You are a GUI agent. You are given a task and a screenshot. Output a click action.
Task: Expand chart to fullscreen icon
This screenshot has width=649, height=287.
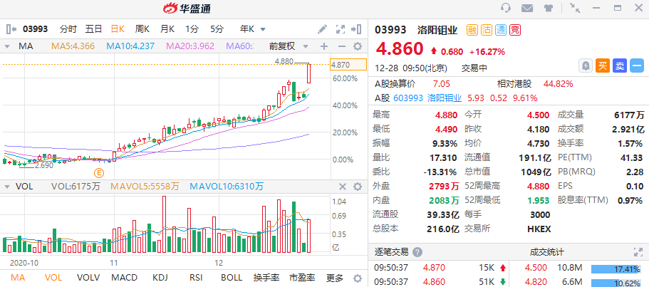(x=341, y=29)
